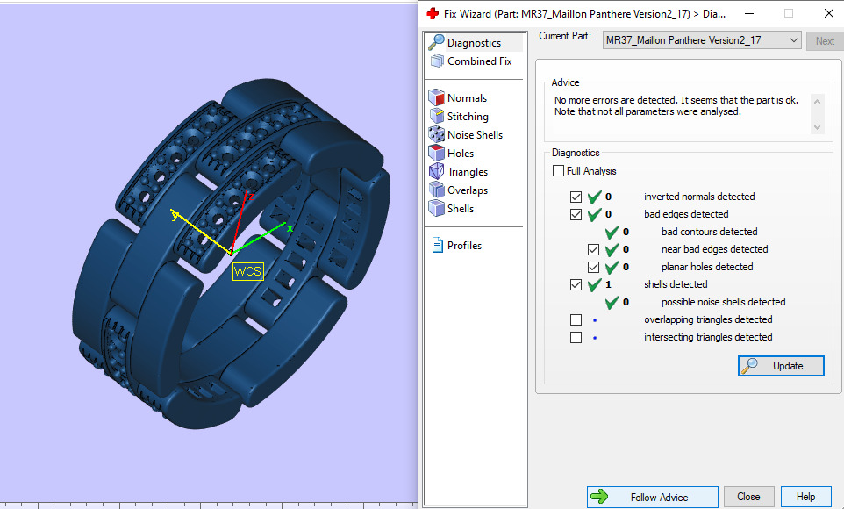Image resolution: width=844 pixels, height=509 pixels.
Task: Go to the Normals fixing page
Action: pyautogui.click(x=468, y=98)
